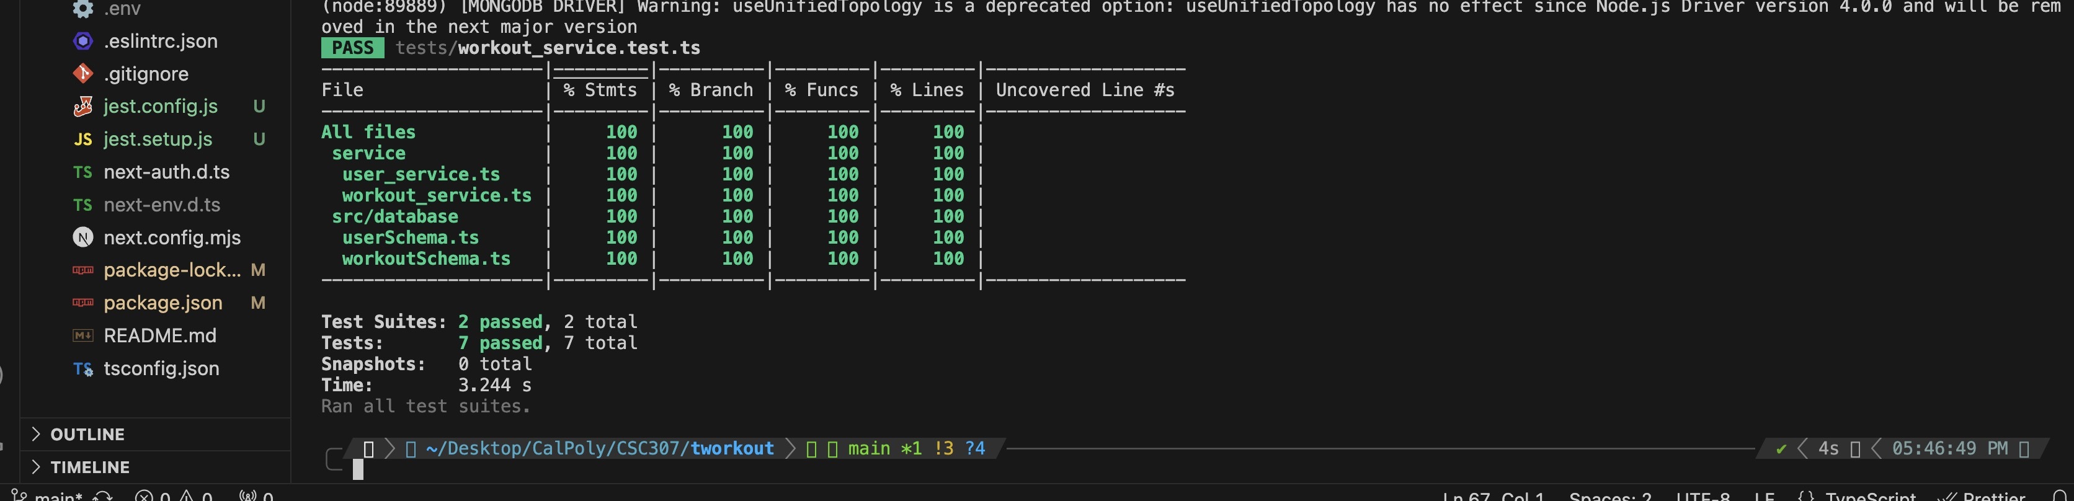Viewport: 2074px width, 501px height.
Task: Click the tsconfig icon beside tsconfig.json
Action: pos(83,369)
